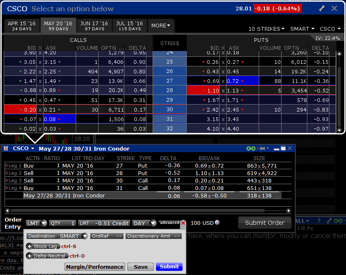This screenshot has width=346, height=275.
Task: Select the MAY 20 '16 expiration tab
Action: pos(58,26)
